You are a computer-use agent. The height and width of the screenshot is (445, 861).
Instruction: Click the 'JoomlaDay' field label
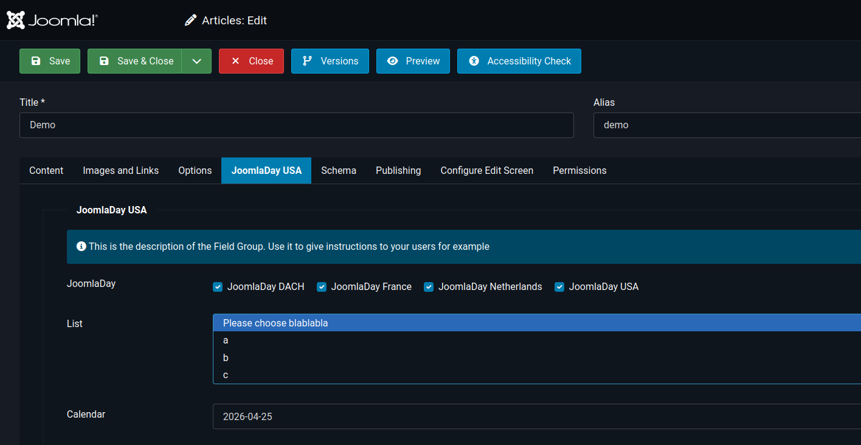91,284
